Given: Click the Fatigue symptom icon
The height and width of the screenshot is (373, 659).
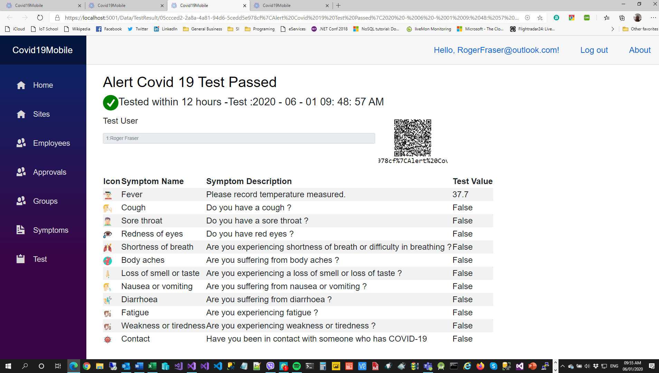Looking at the screenshot, I should point(108,313).
